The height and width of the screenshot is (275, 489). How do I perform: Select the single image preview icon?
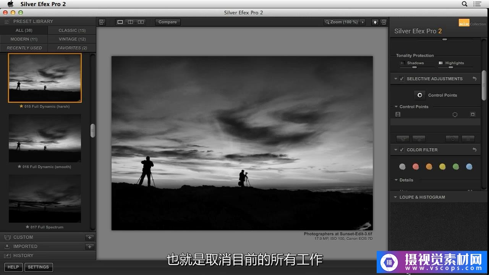tap(120, 22)
